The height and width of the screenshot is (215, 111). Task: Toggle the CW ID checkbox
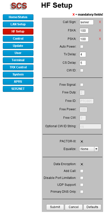pos(82,70)
